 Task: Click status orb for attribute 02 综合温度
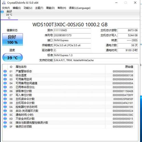coord(5,75)
